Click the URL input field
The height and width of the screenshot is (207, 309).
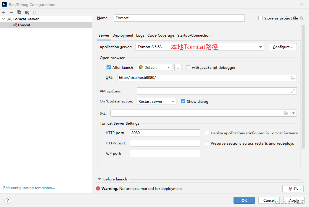point(207,78)
